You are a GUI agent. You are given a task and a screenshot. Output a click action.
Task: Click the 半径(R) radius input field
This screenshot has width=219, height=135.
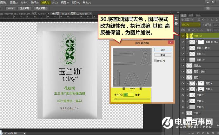tap(129, 95)
